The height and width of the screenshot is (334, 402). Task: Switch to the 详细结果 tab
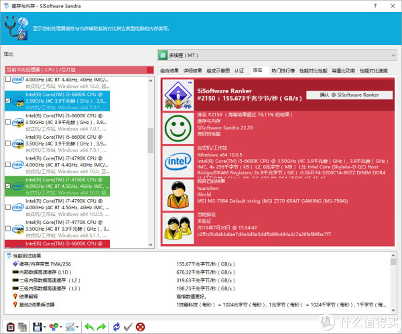(192, 70)
